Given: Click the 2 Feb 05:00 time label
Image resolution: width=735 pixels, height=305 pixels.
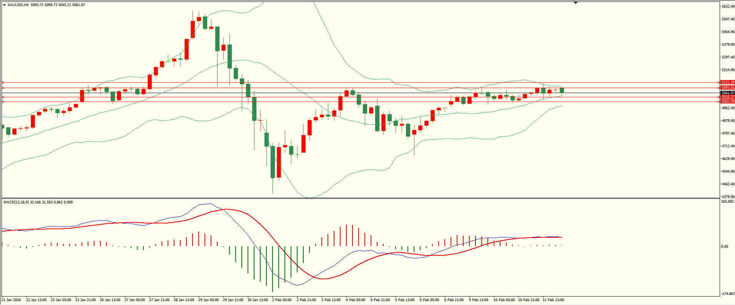Looking at the screenshot, I should coord(282,300).
